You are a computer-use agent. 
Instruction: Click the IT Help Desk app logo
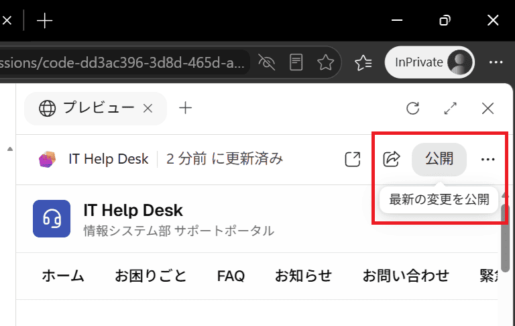48,160
